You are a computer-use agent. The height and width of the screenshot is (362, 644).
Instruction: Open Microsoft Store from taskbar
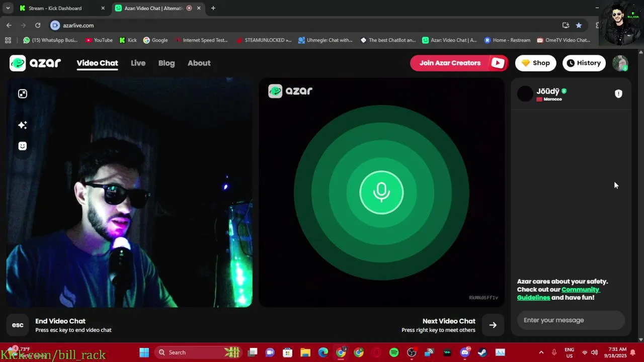point(287,352)
